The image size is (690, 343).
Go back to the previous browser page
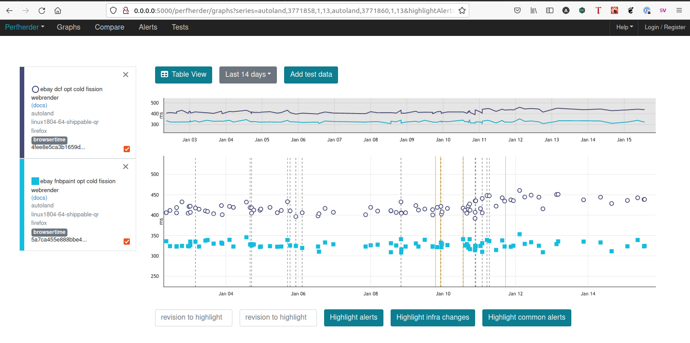pos(9,11)
